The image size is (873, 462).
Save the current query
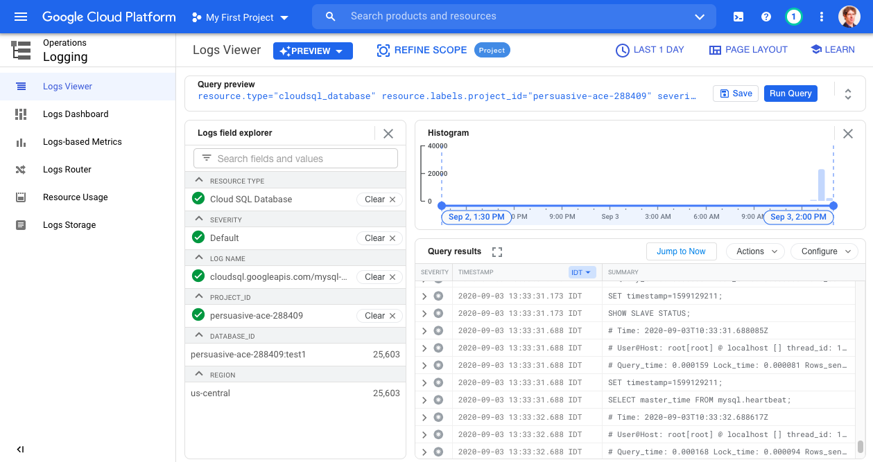point(736,94)
